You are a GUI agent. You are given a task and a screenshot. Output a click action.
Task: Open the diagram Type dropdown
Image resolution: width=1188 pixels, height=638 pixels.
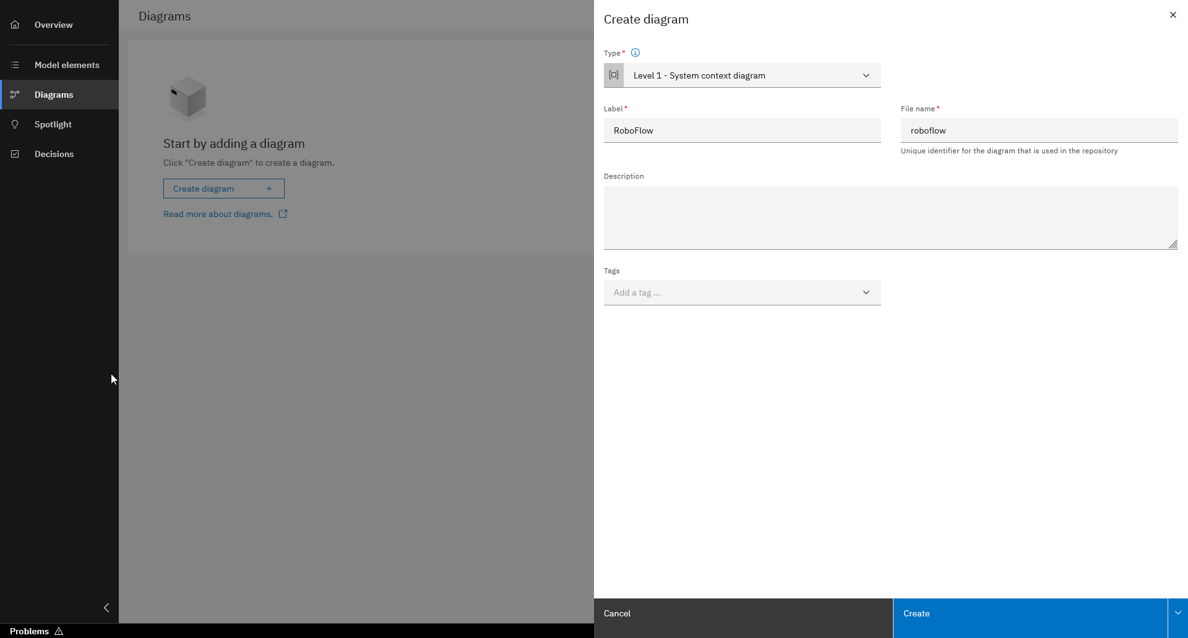coord(866,75)
